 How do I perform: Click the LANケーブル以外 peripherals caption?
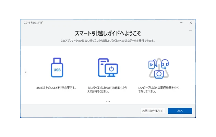[x=158, y=90]
